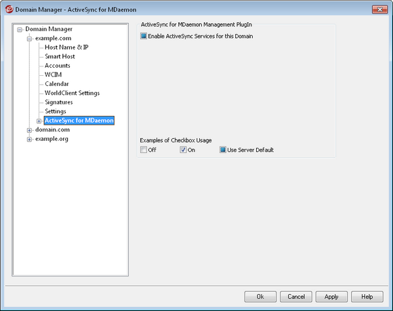This screenshot has height=311, width=393.
Task: Open the Calendar tree item
Action: click(x=57, y=84)
